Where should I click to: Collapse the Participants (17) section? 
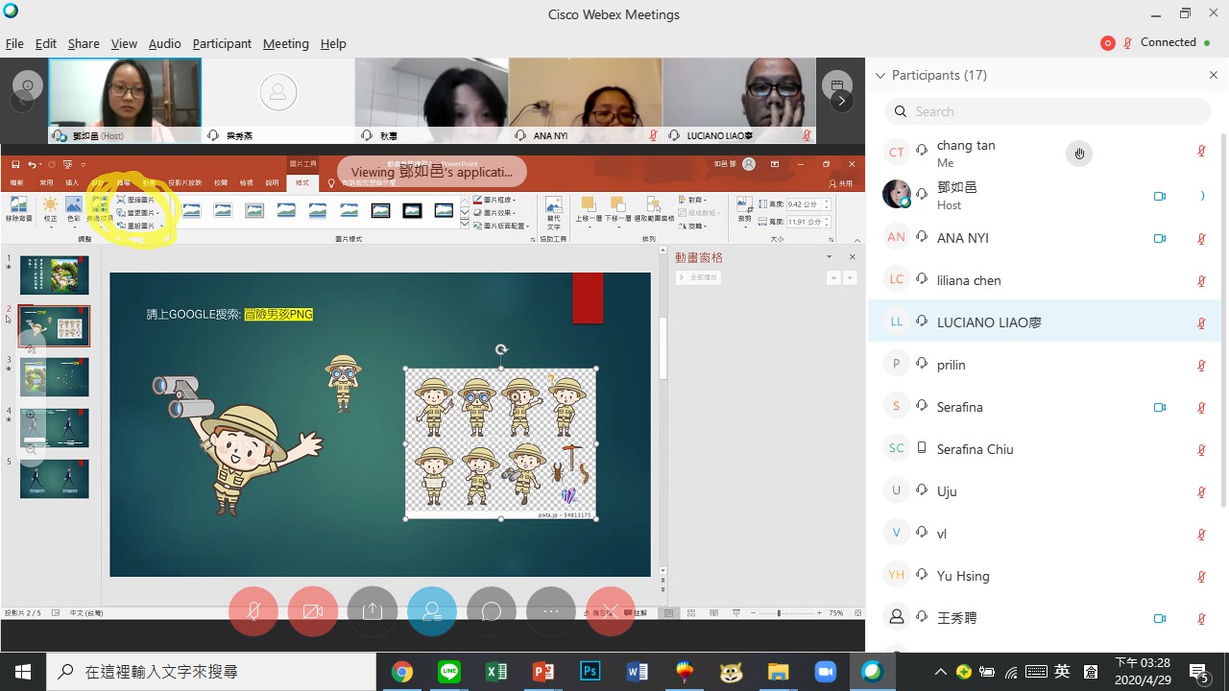point(880,75)
